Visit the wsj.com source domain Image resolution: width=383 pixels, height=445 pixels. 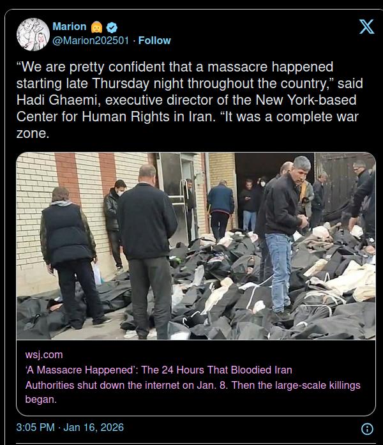pyautogui.click(x=44, y=354)
